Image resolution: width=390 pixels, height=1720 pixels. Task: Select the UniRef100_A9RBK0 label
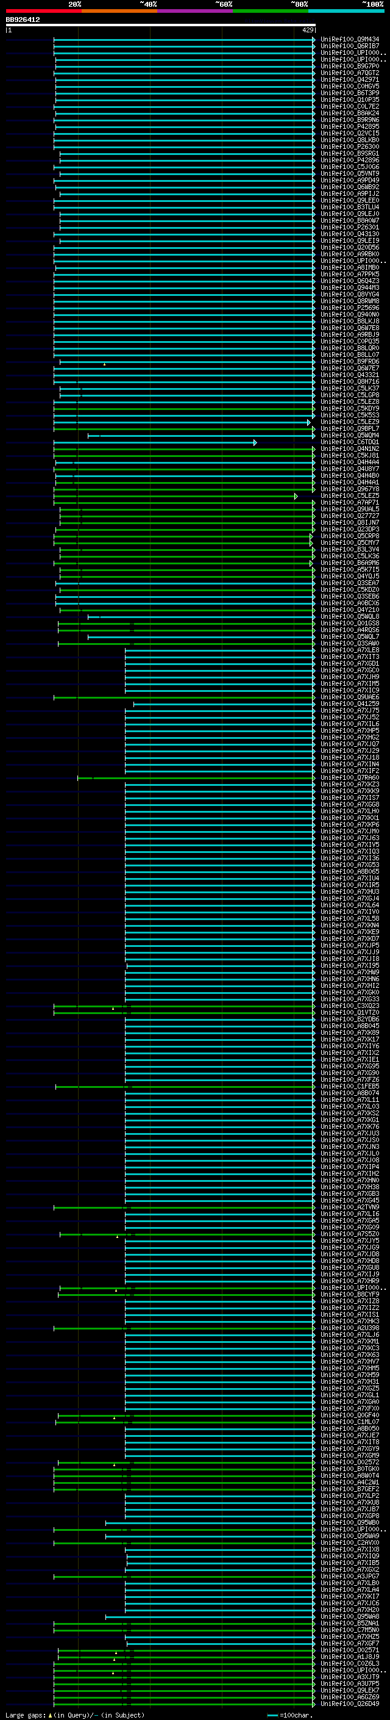350,254
